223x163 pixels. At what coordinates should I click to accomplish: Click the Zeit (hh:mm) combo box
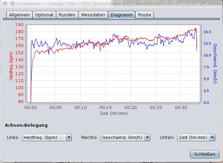click(x=196, y=138)
